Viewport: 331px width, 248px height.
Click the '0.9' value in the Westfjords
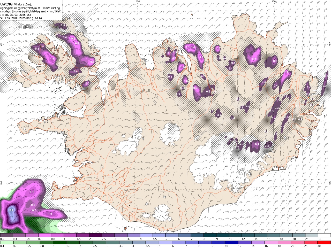coord(73,39)
